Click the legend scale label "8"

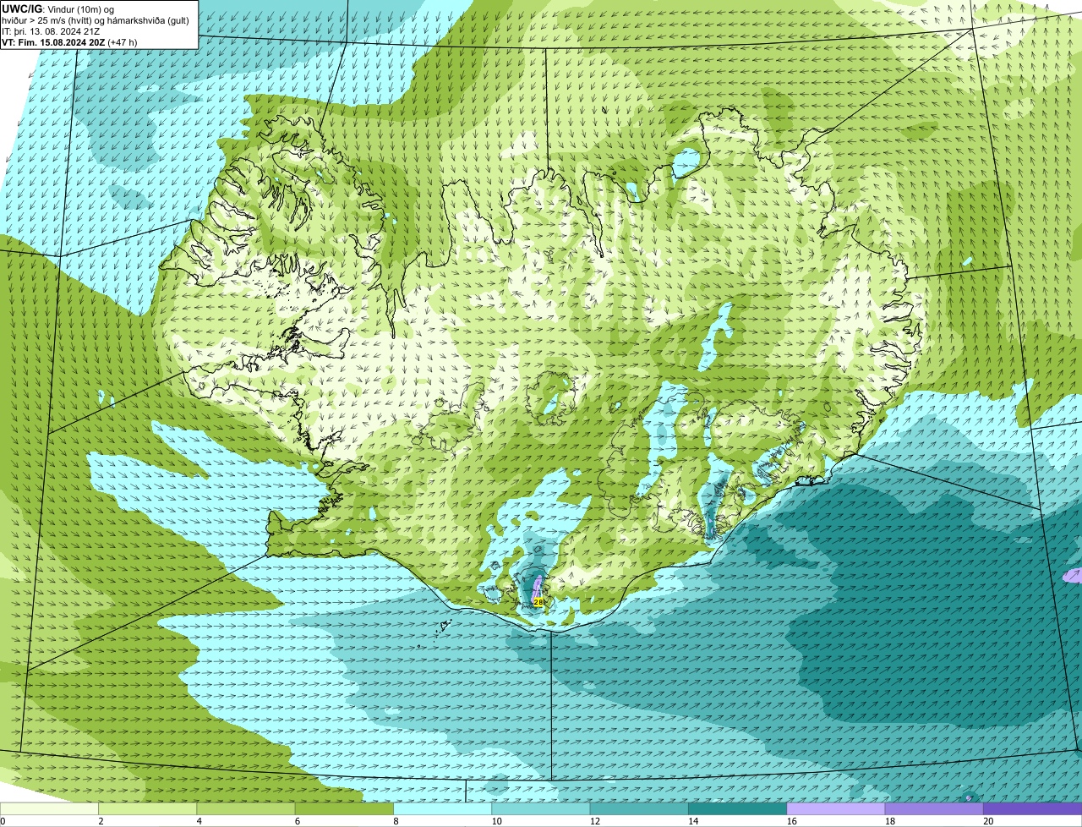[x=396, y=821]
